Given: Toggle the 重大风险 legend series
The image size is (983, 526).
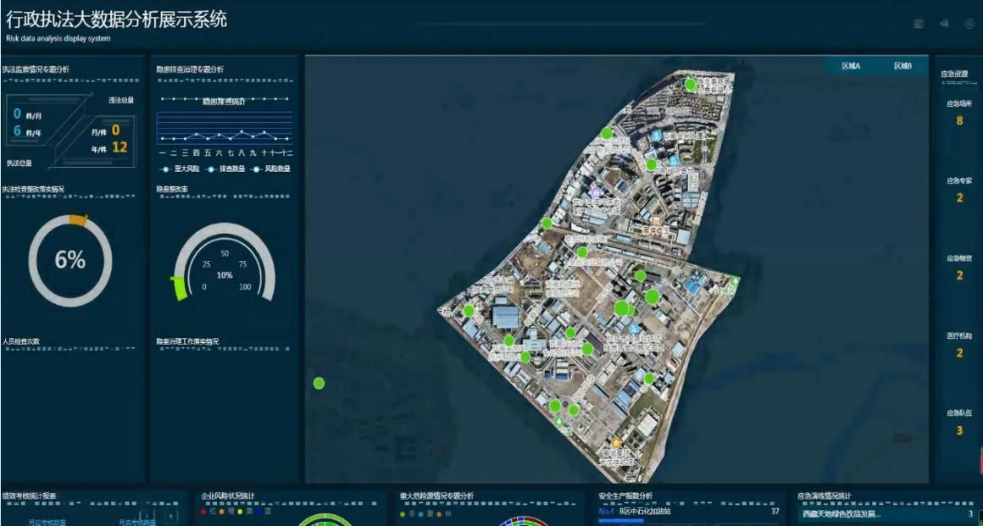Looking at the screenshot, I should pos(180,169).
